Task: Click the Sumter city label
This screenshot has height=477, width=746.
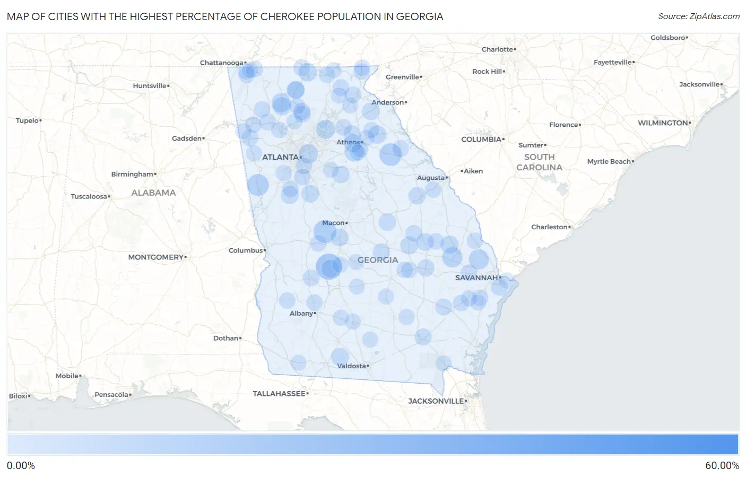Action: pyautogui.click(x=531, y=145)
